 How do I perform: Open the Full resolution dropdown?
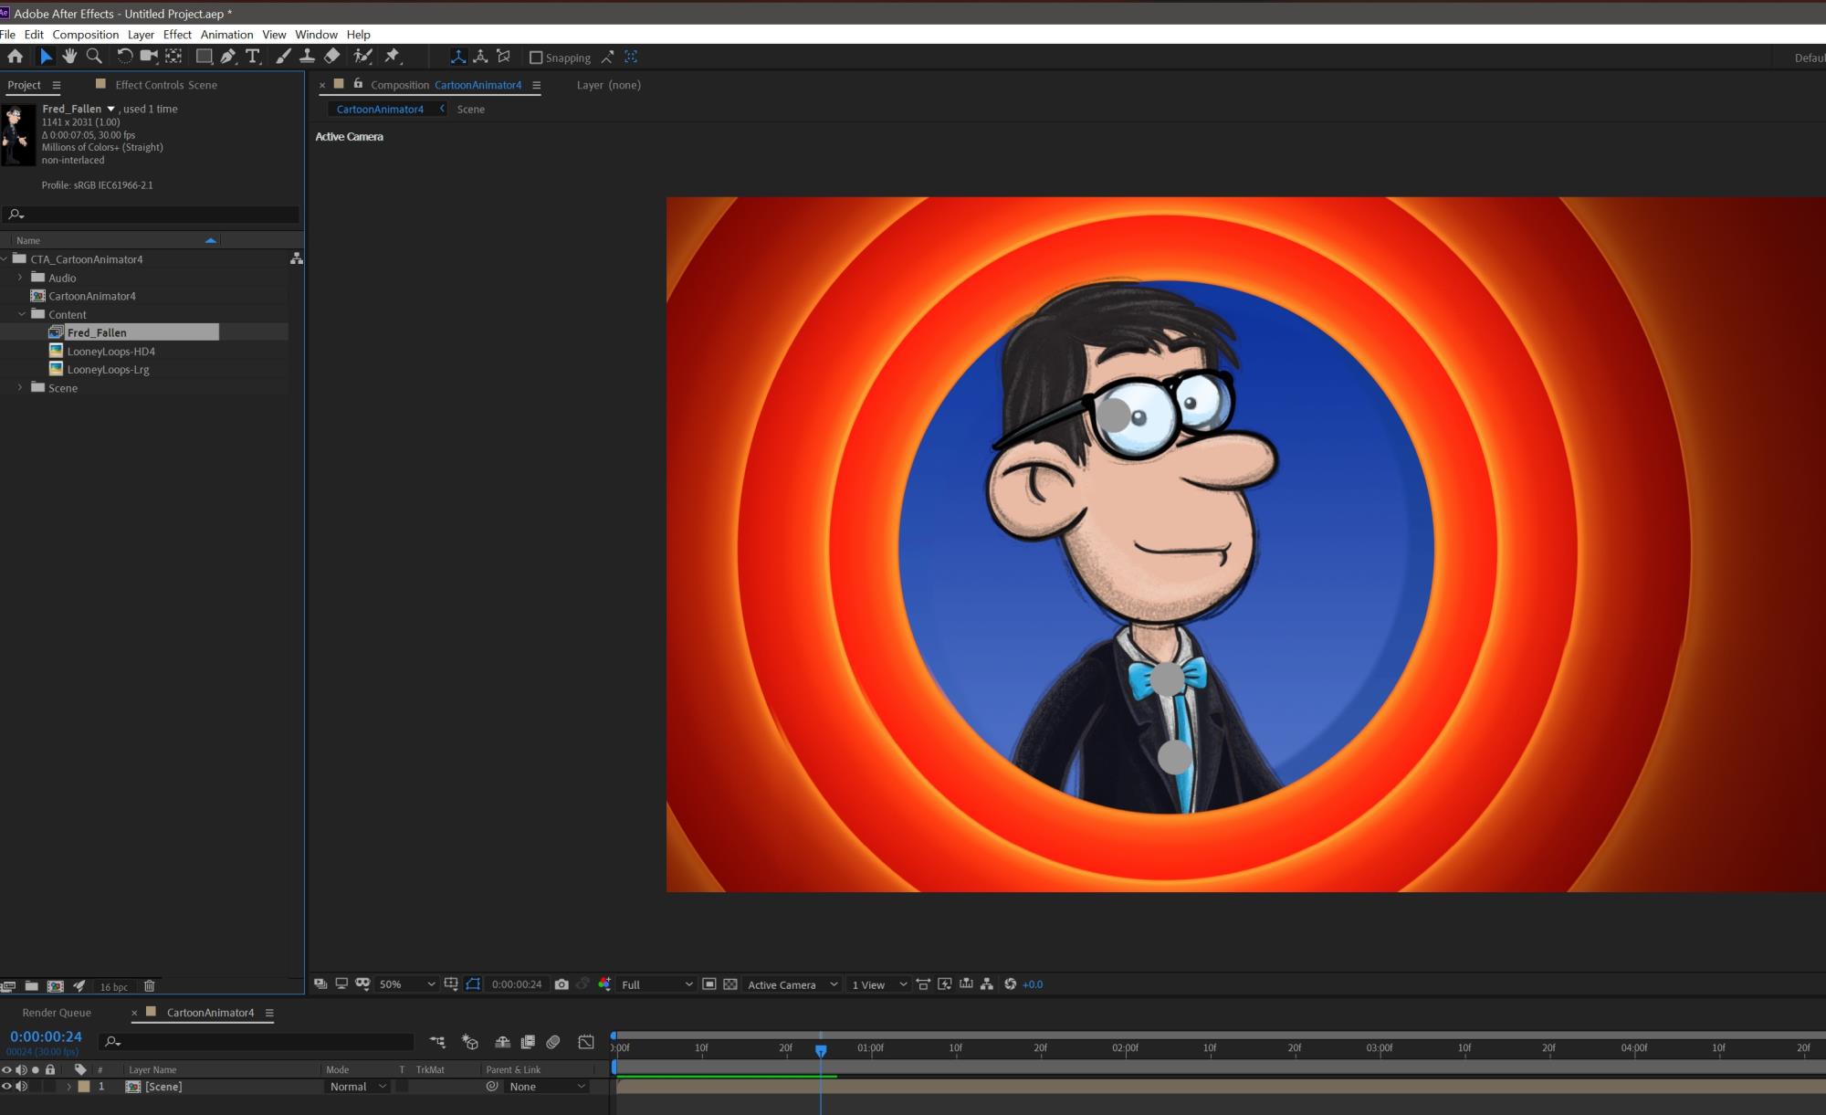click(x=656, y=984)
